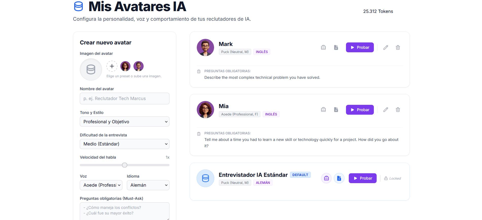Click the Locked padlock indicator

(393, 178)
